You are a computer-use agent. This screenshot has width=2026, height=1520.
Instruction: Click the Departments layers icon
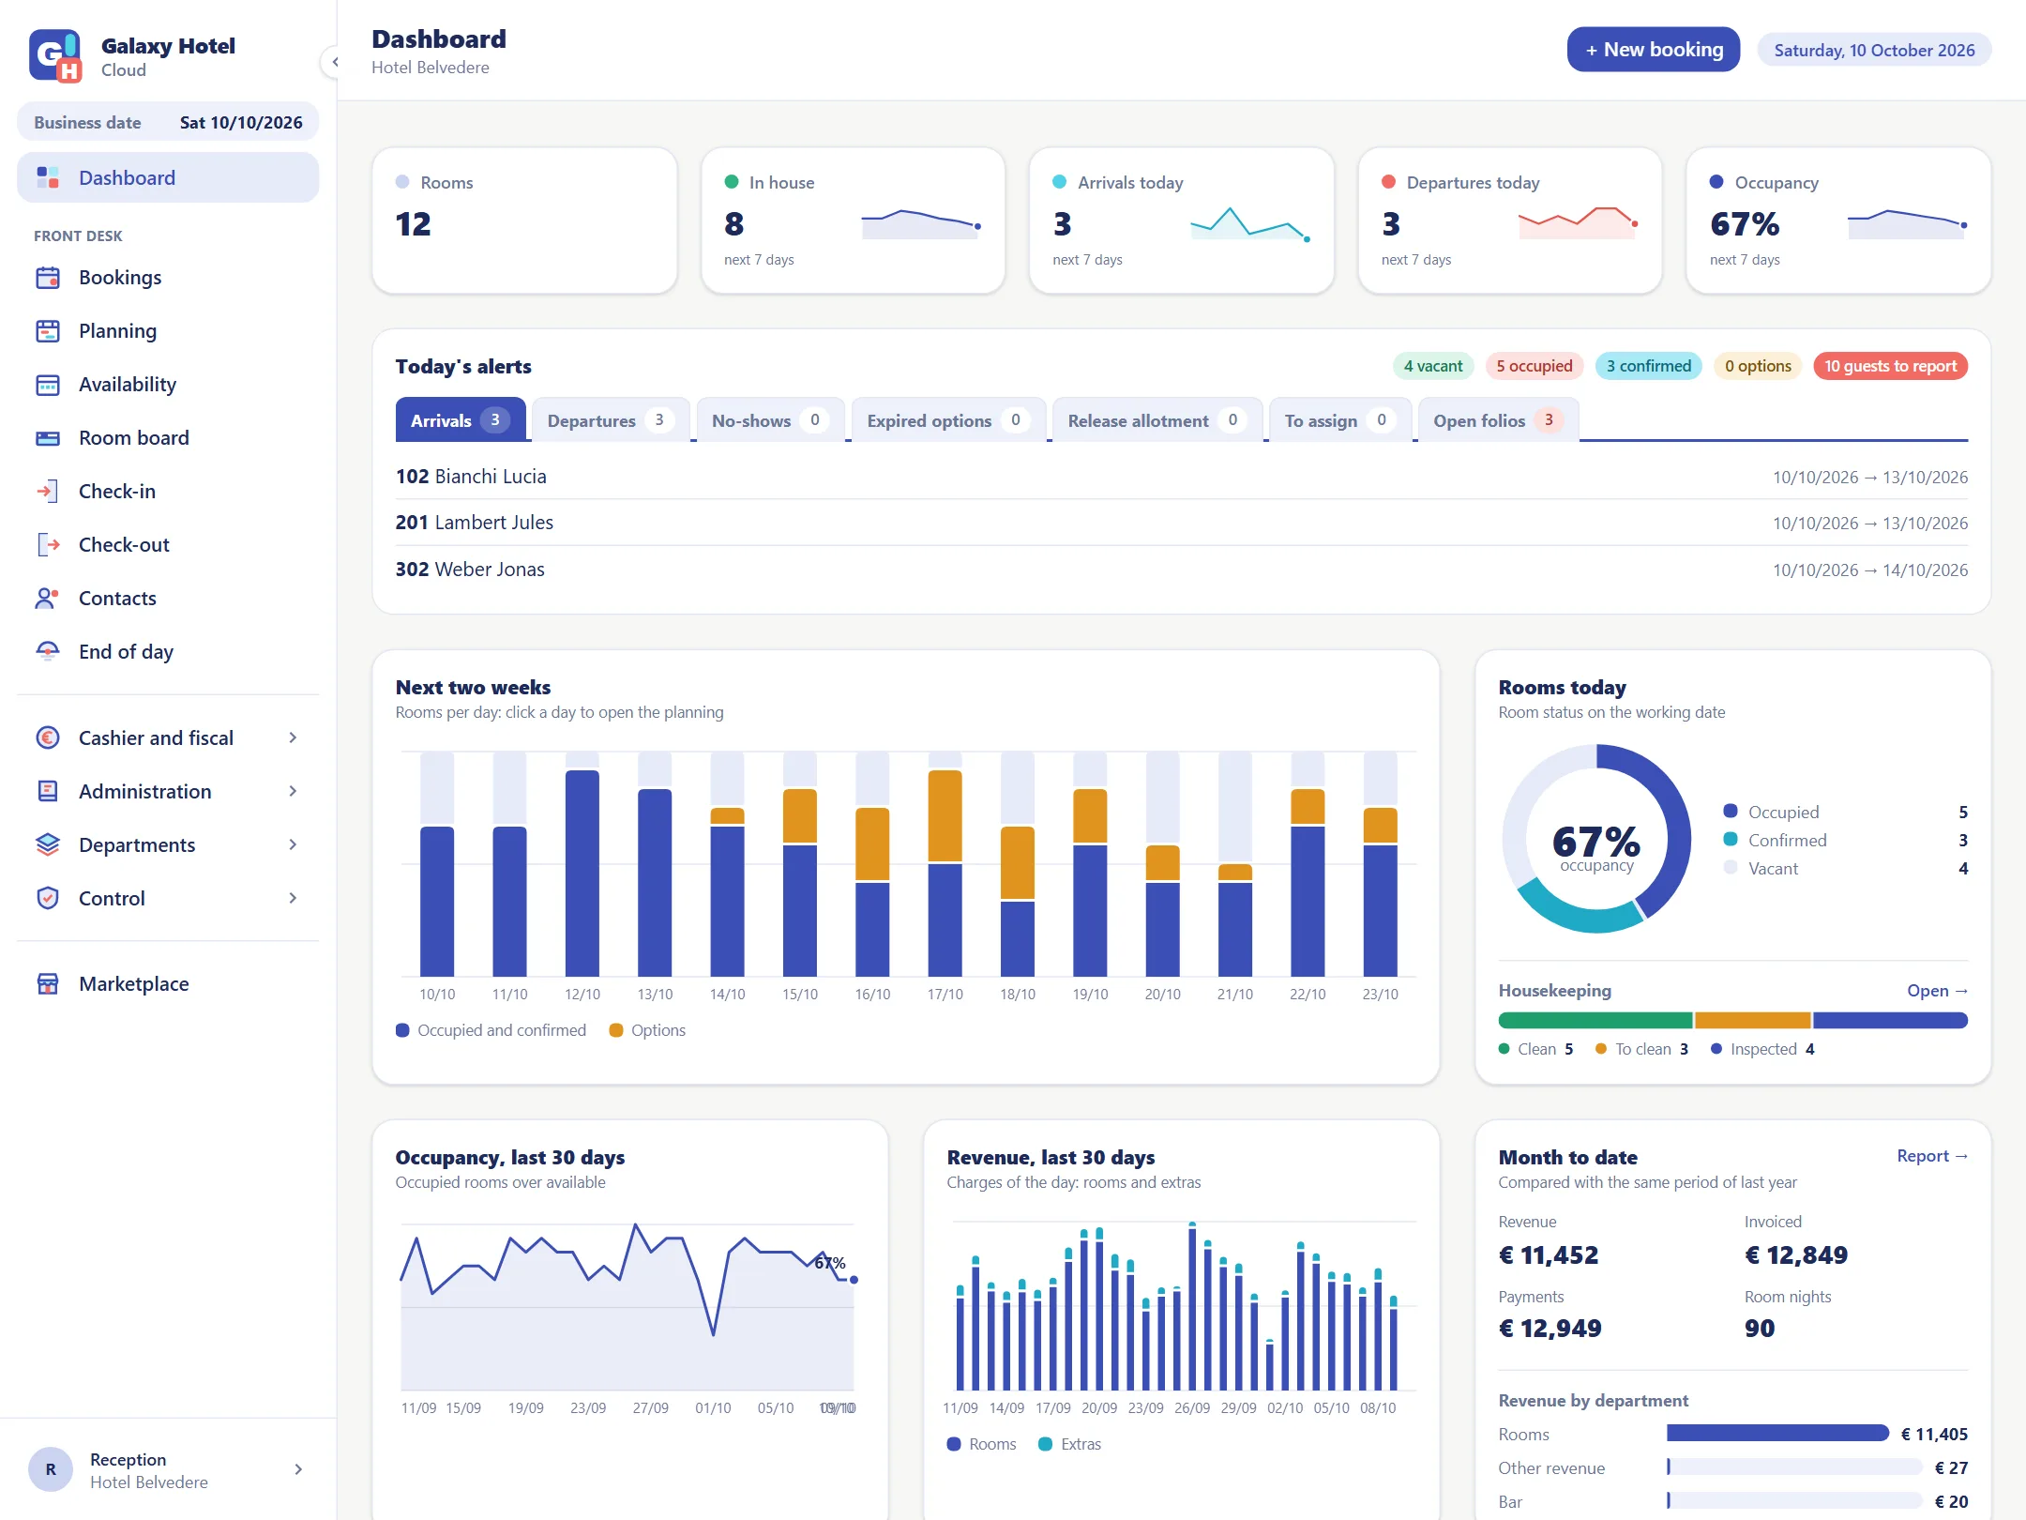(x=48, y=845)
